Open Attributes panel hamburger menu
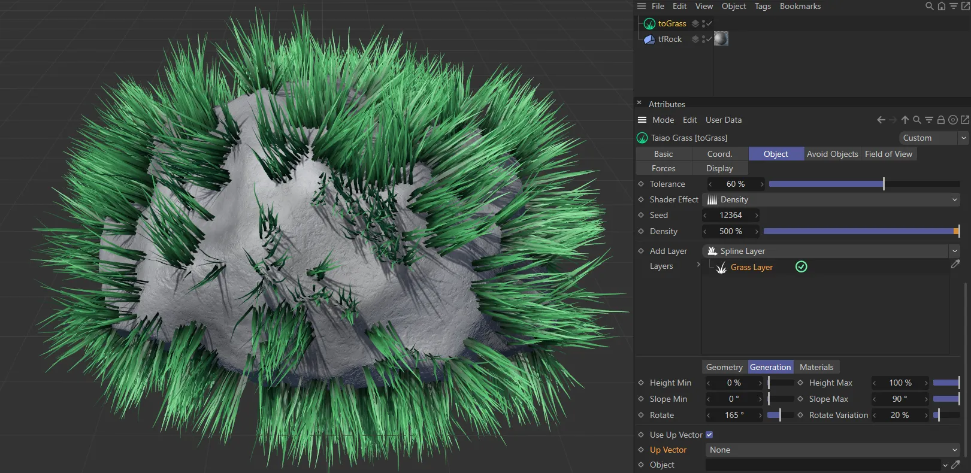 [642, 120]
